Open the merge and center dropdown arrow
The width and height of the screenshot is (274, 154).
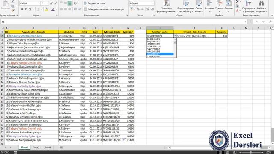126,9
